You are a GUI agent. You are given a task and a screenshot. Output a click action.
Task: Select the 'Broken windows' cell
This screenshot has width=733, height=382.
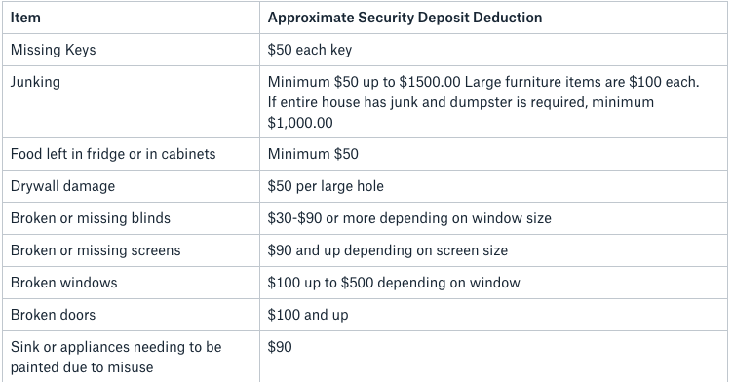[x=63, y=283]
